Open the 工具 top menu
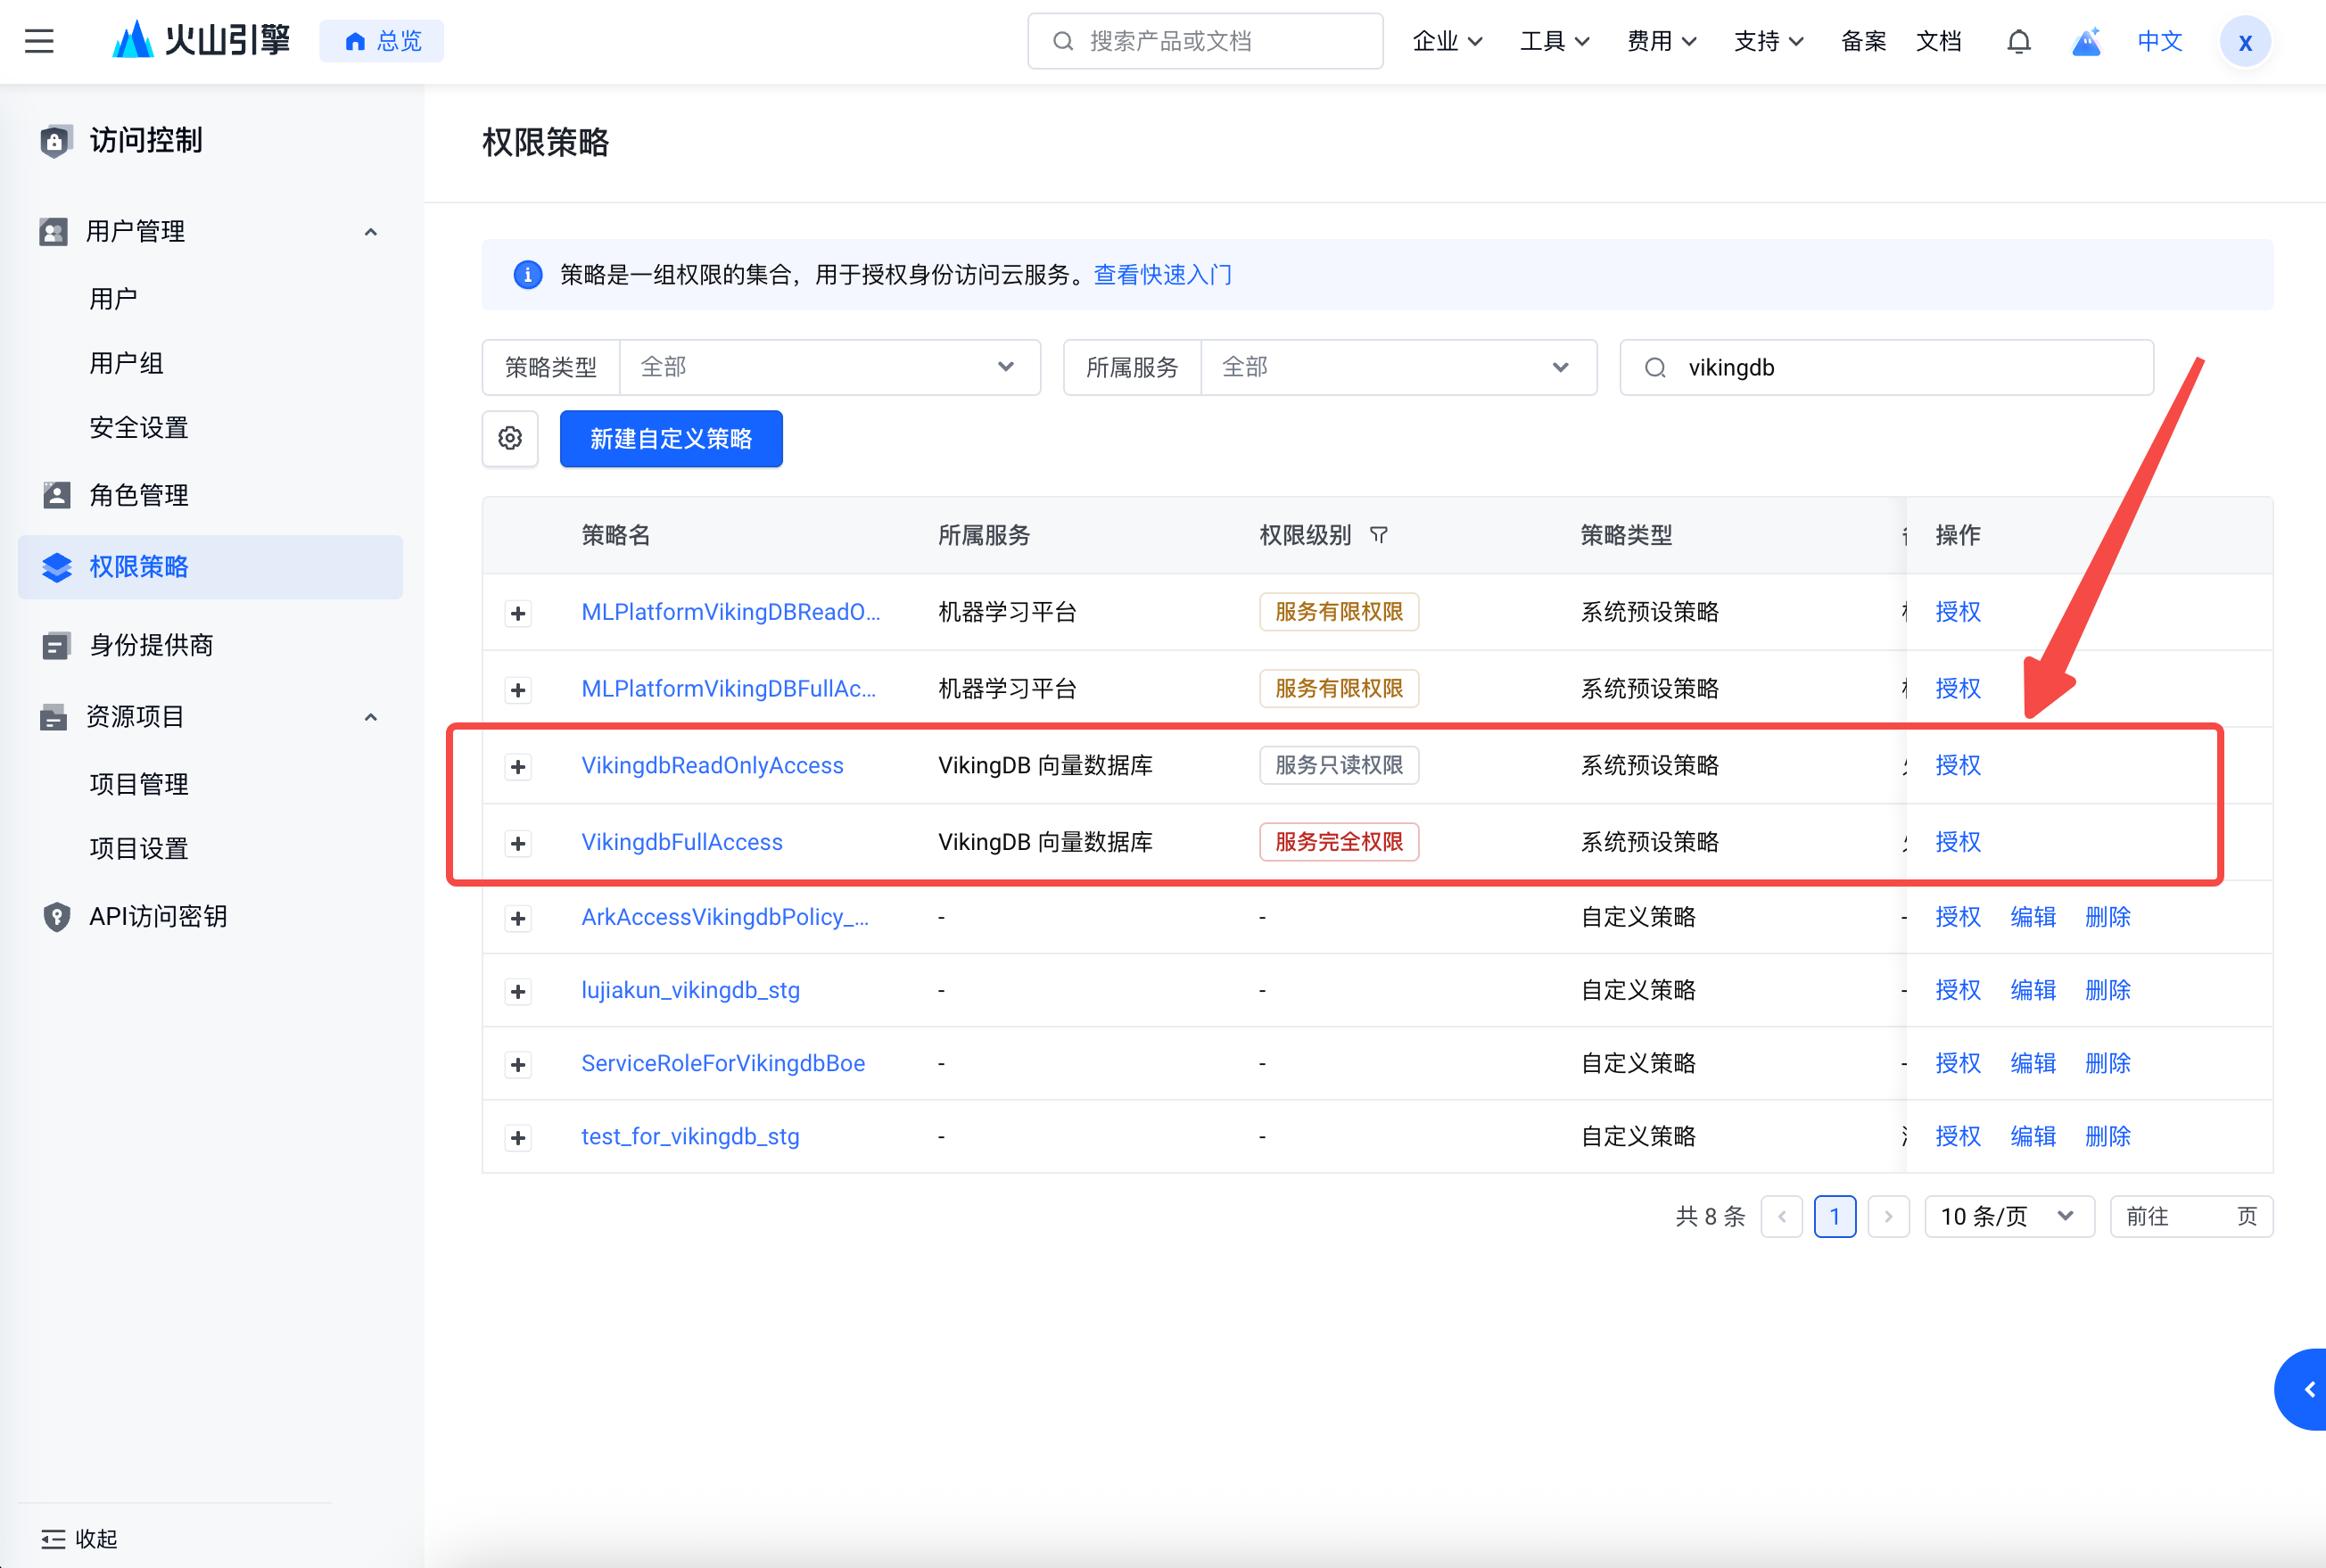 (x=1554, y=41)
